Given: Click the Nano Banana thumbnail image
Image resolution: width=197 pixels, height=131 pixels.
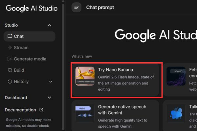Looking at the screenshot, I should point(85,76).
